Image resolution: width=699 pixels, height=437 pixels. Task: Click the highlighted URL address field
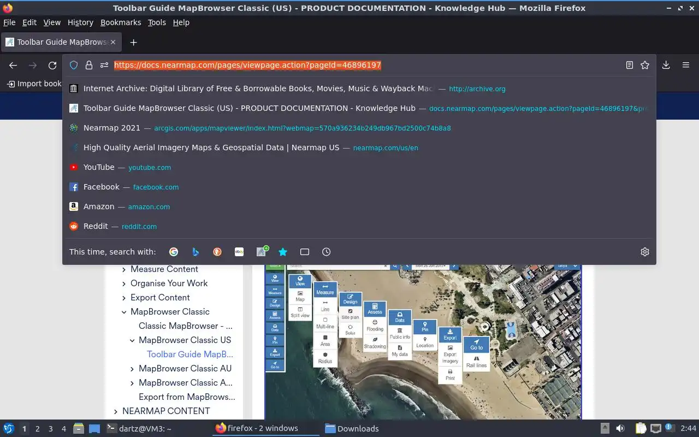[x=247, y=65]
